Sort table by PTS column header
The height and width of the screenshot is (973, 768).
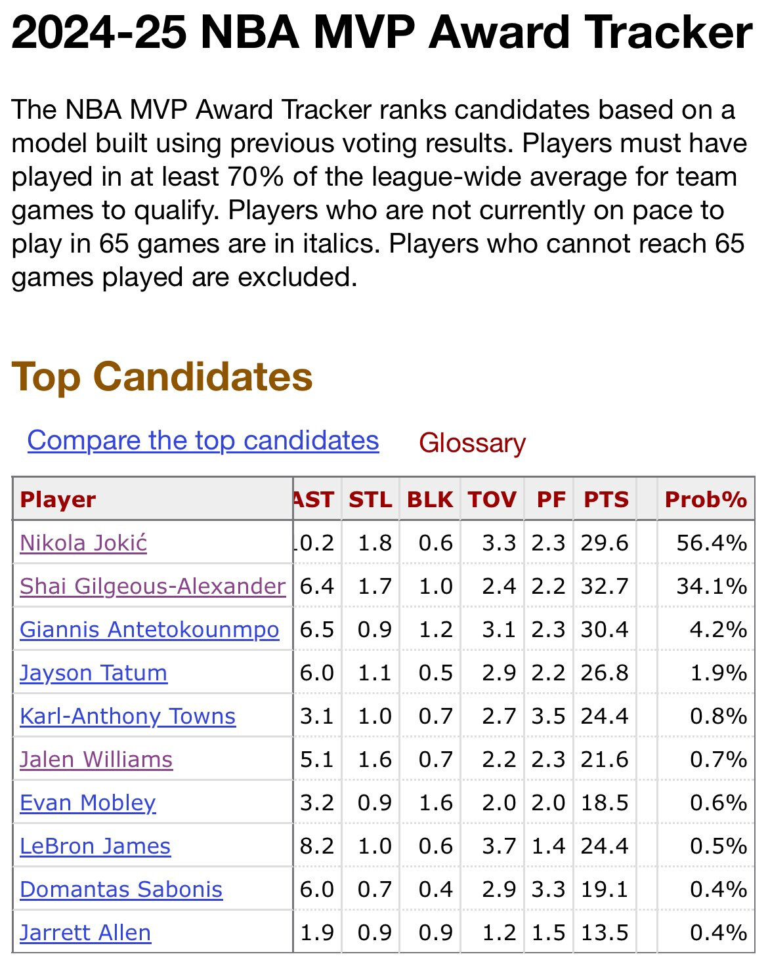[606, 499]
